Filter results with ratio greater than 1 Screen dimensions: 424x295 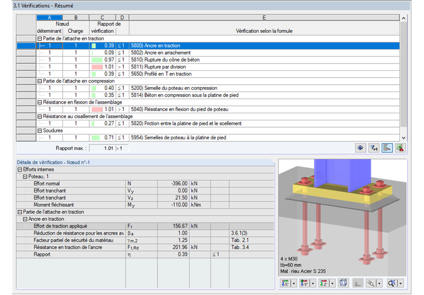(x=374, y=148)
